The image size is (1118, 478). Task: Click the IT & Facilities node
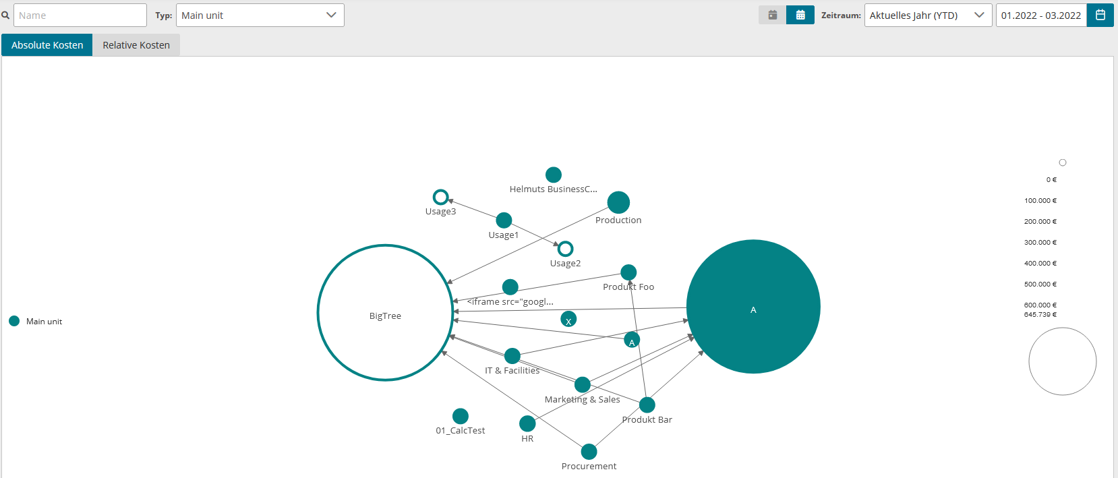[512, 356]
